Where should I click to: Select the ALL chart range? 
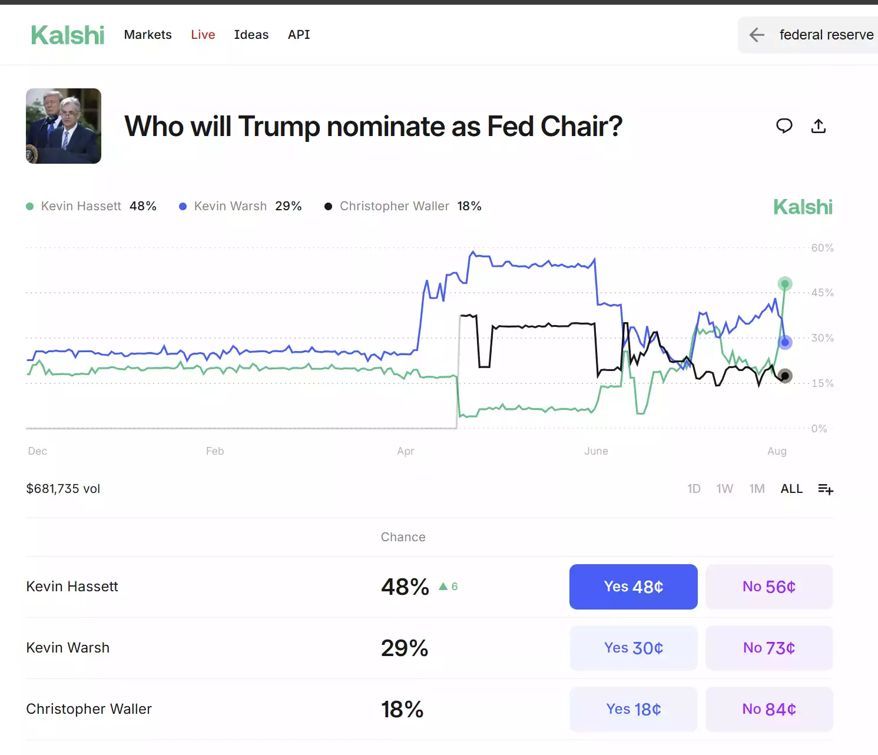[791, 489]
